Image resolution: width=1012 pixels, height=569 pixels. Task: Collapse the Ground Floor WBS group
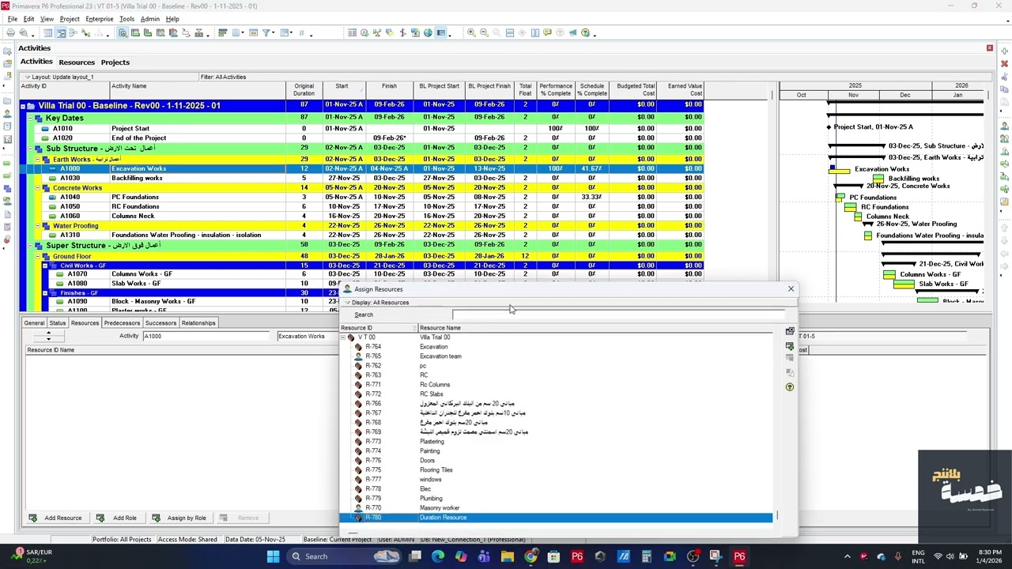(37, 257)
